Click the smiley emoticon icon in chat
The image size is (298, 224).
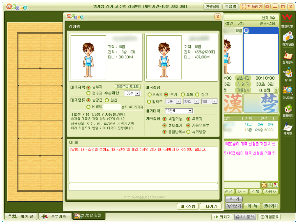tap(264, 185)
